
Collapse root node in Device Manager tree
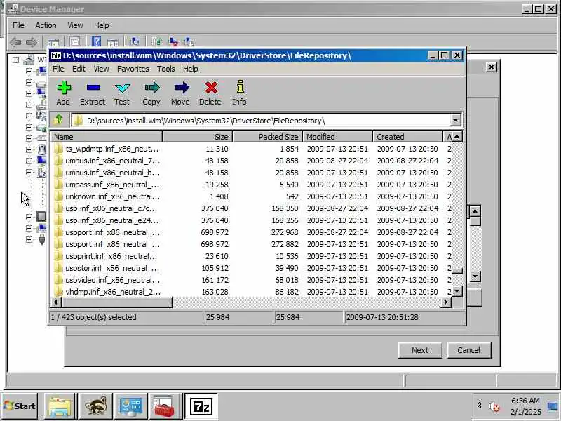[x=15, y=60]
